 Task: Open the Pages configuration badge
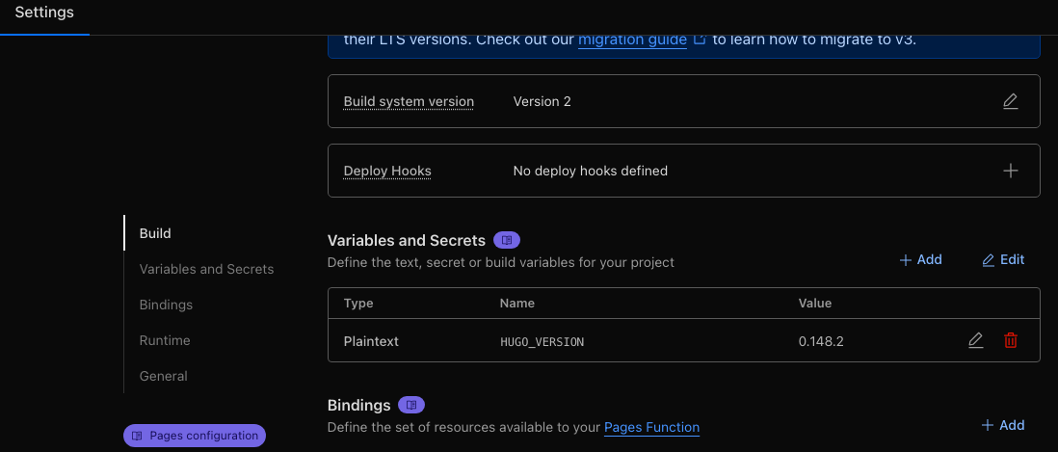(x=195, y=436)
